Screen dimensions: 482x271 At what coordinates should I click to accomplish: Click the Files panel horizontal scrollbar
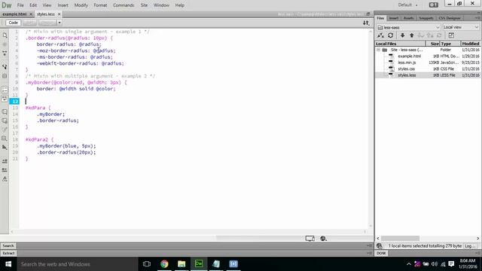[x=400, y=239]
